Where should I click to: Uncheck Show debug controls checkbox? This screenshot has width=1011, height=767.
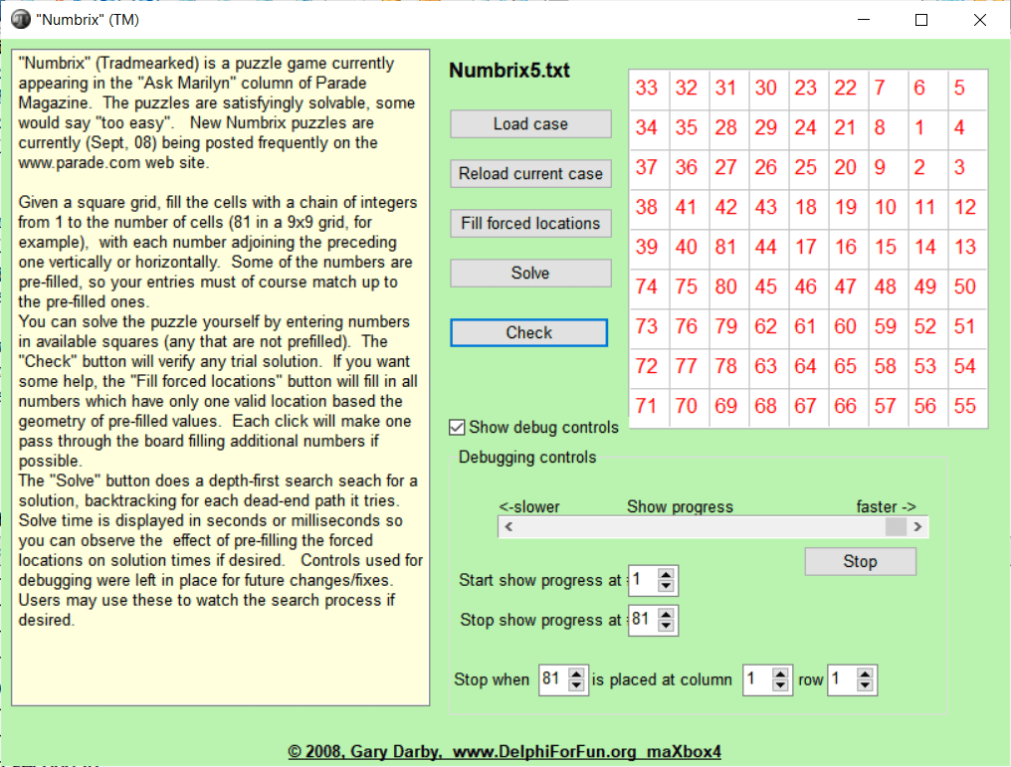click(458, 428)
